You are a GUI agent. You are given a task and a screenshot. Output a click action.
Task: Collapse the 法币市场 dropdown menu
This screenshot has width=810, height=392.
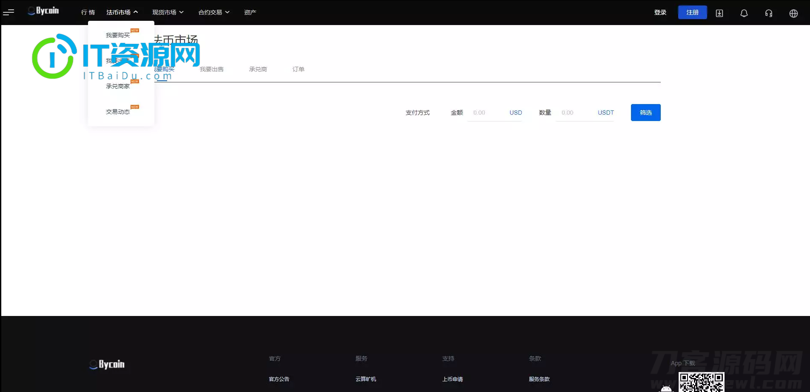122,12
